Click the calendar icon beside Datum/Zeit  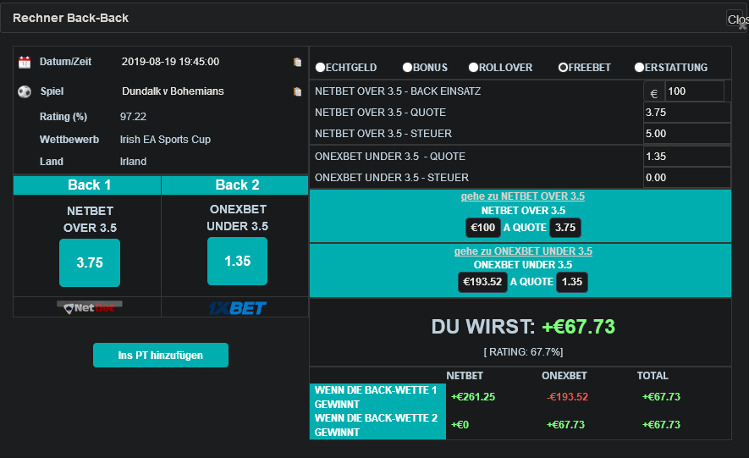25,62
